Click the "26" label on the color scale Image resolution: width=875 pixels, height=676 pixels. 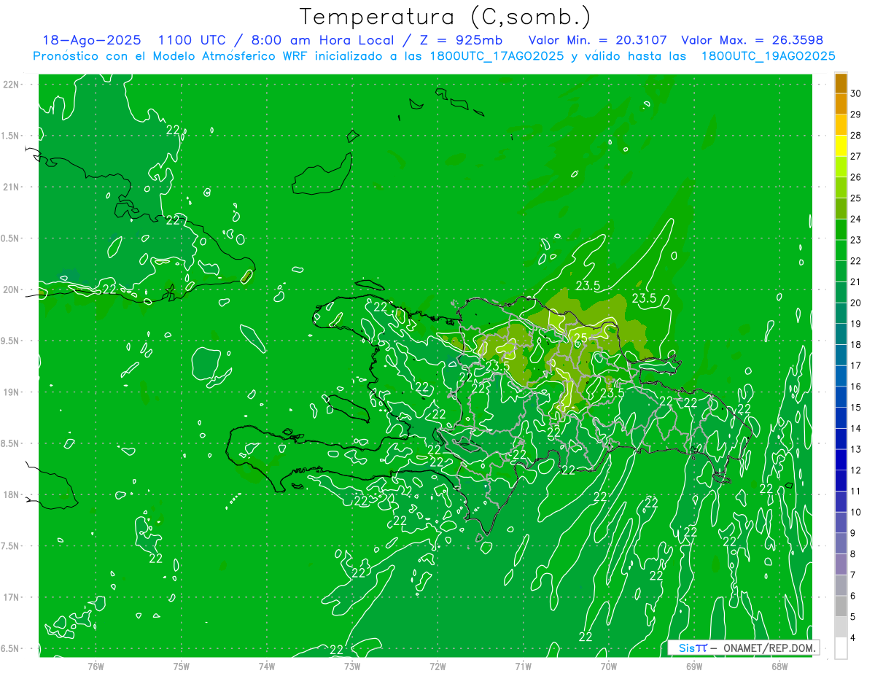855,177
